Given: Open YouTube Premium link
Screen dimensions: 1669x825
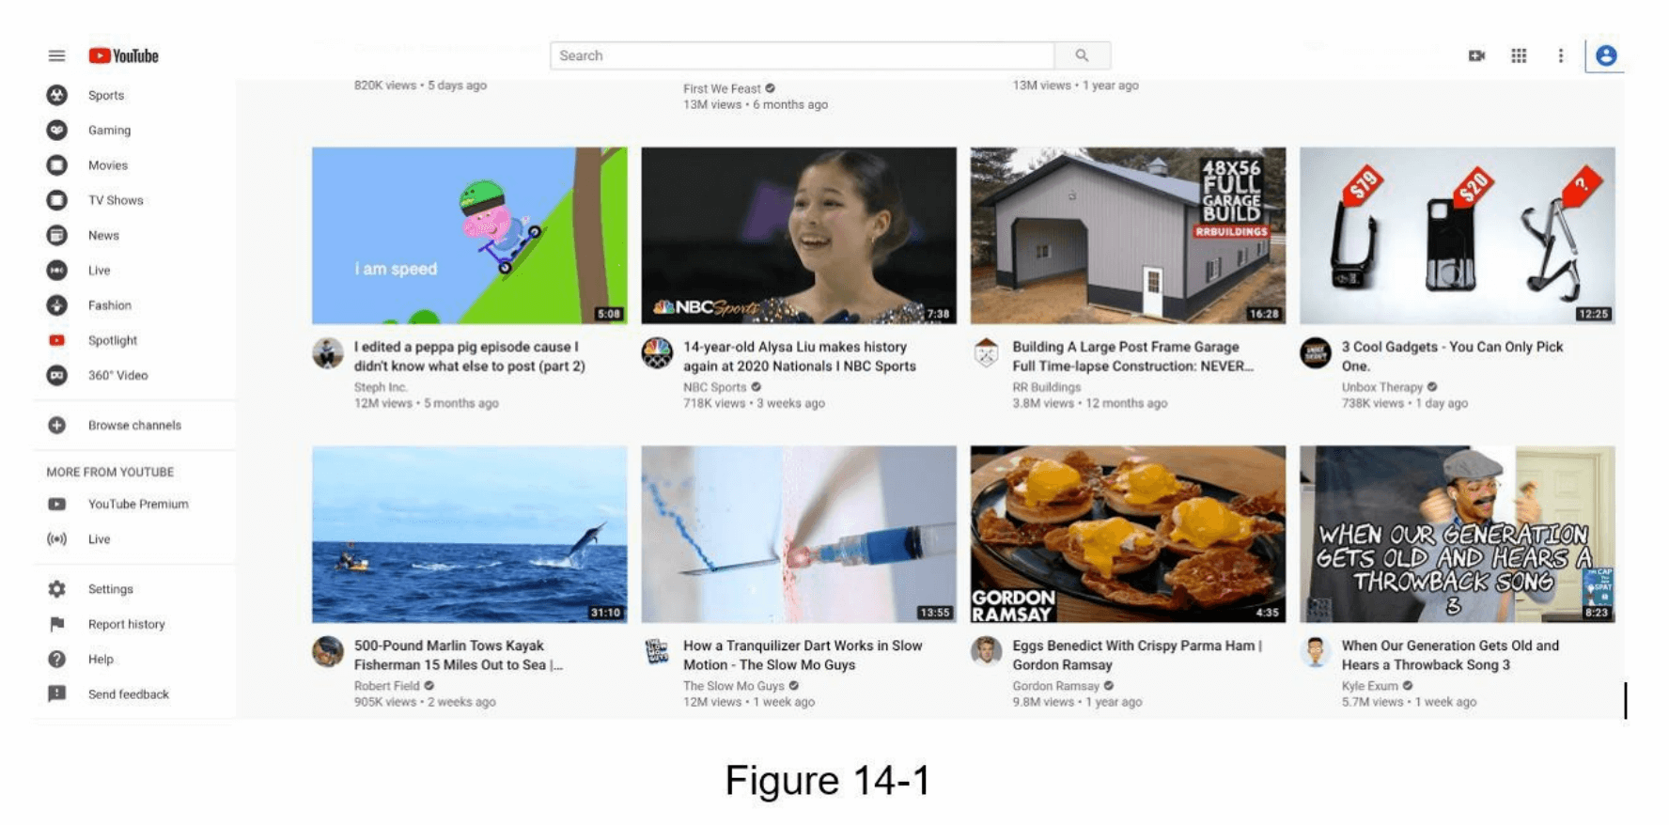Looking at the screenshot, I should coord(138,505).
